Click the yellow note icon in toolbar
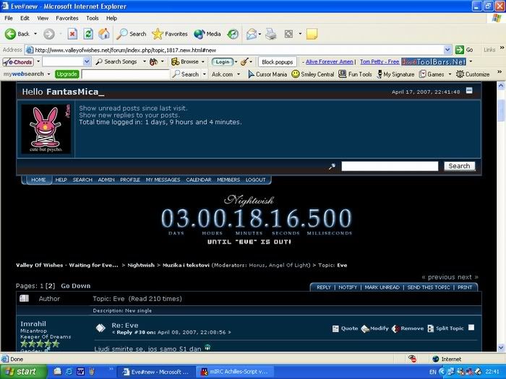 [312, 34]
